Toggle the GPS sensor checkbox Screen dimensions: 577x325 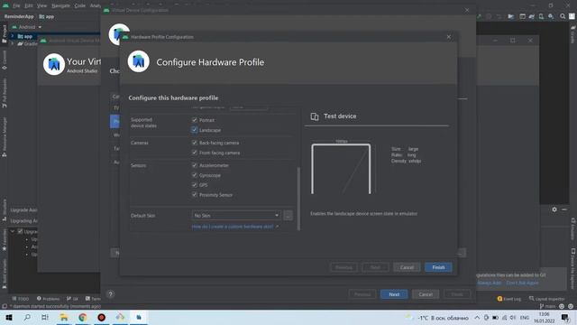coord(195,185)
